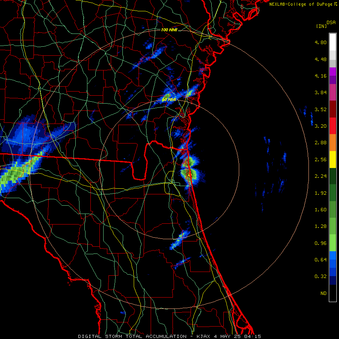Click the 1.92 legend value
The height and width of the screenshot is (339, 339).
click(x=321, y=193)
